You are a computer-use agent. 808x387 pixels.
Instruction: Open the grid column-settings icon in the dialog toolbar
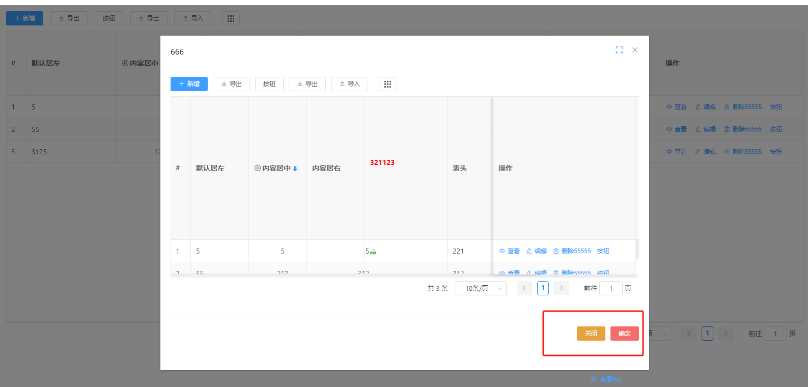pos(387,84)
